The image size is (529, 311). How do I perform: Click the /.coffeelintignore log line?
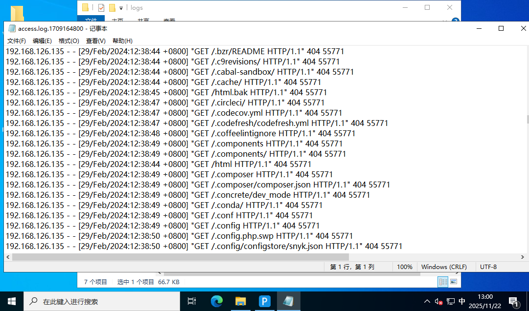[181, 133]
